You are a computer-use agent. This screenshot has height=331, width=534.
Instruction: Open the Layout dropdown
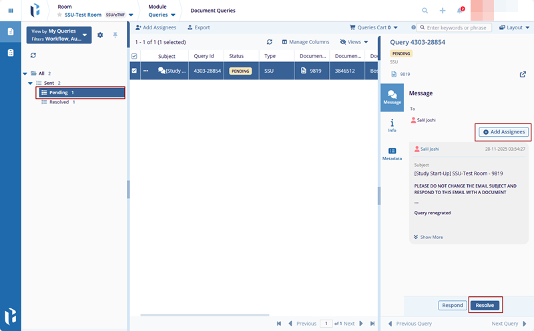[x=513, y=27]
